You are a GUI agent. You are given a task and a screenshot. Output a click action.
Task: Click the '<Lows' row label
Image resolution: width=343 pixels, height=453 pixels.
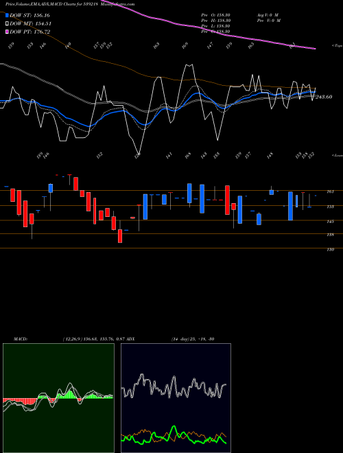coord(337,155)
